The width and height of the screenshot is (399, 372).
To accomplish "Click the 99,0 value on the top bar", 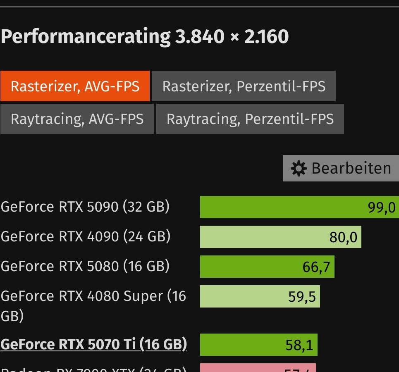I will (382, 207).
